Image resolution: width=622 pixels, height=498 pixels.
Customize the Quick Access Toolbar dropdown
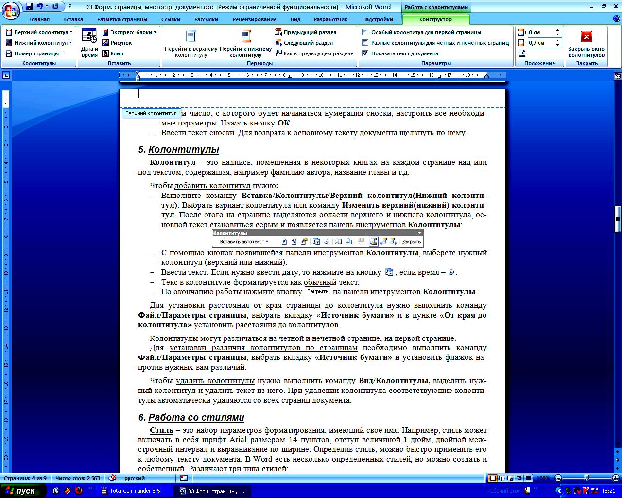69,7
